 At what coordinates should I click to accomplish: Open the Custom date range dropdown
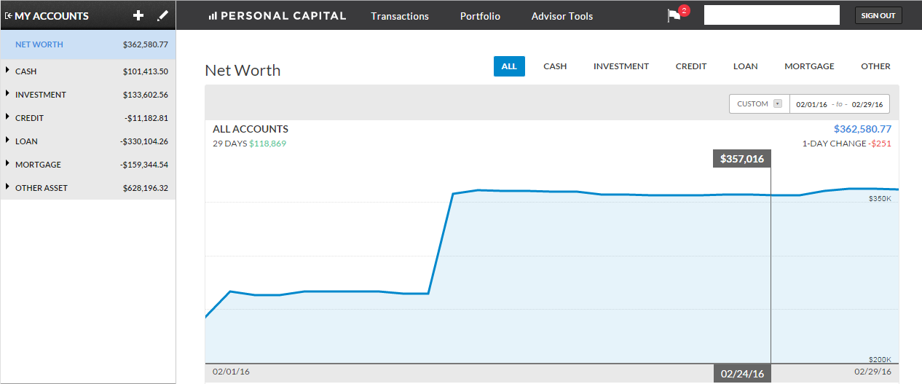click(x=760, y=104)
